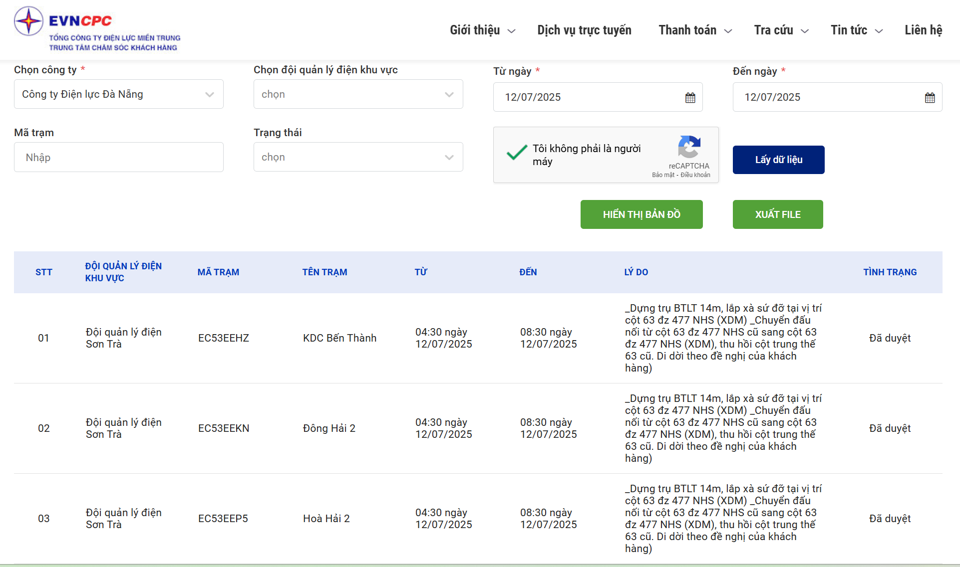Open the Liên hệ menu item
The image size is (960, 567).
923,30
